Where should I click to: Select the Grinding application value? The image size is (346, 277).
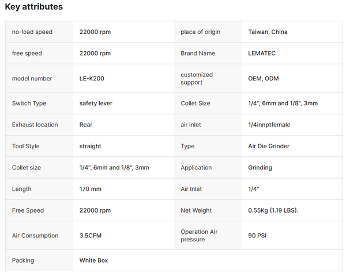260,167
